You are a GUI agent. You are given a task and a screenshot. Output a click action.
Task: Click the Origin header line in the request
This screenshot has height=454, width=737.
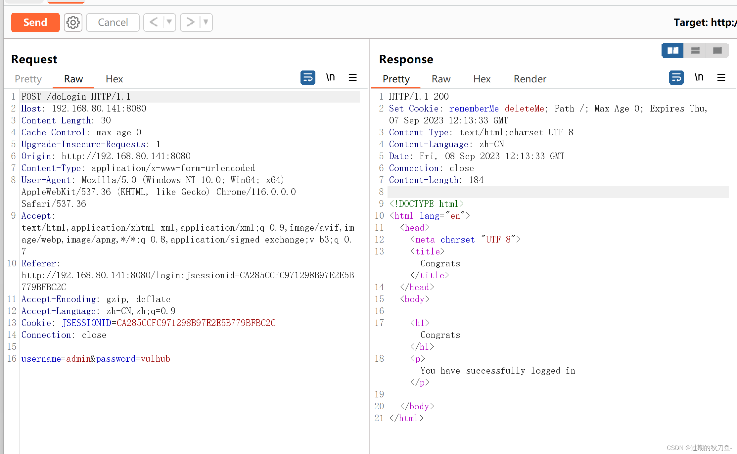106,156
